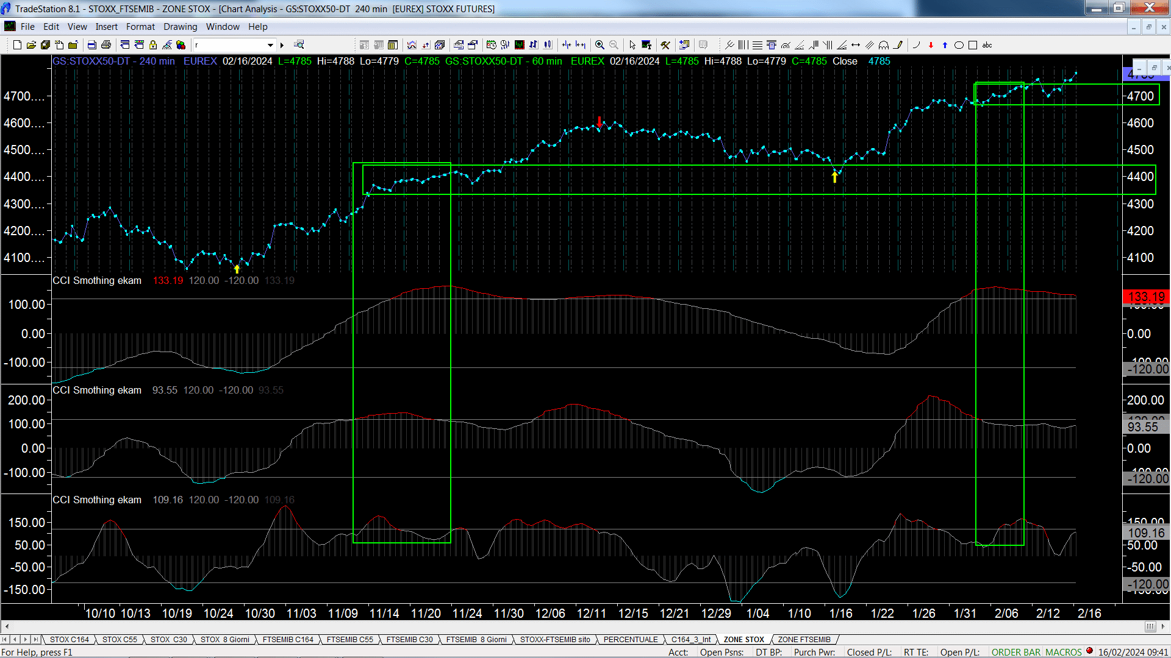Open the symbol command line dropdown

click(270, 45)
